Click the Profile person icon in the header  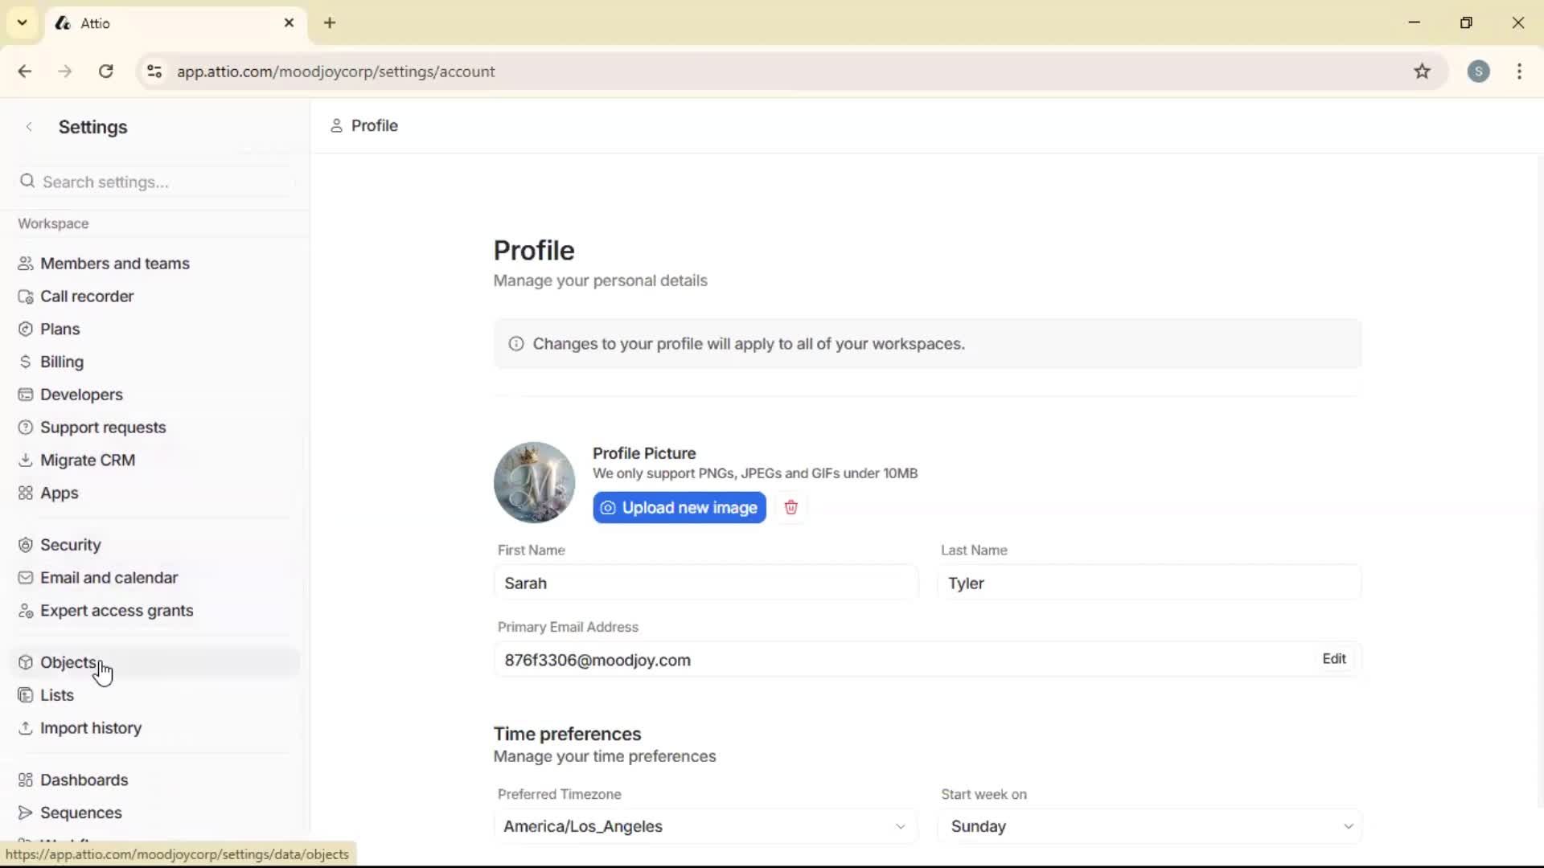tap(336, 125)
